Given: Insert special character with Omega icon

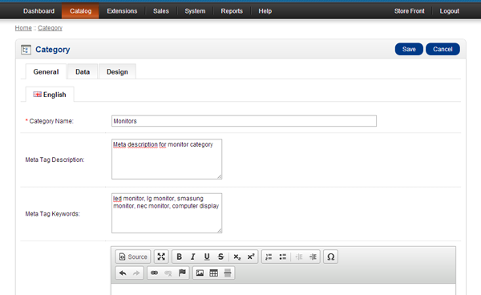Looking at the screenshot, I should click(330, 257).
